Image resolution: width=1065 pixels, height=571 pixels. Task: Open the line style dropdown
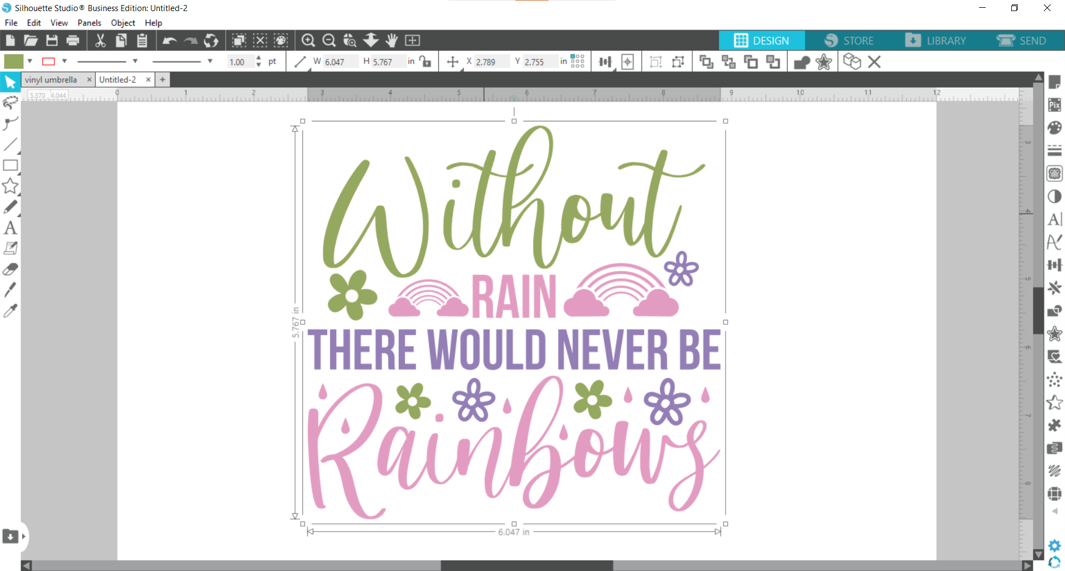coord(135,61)
